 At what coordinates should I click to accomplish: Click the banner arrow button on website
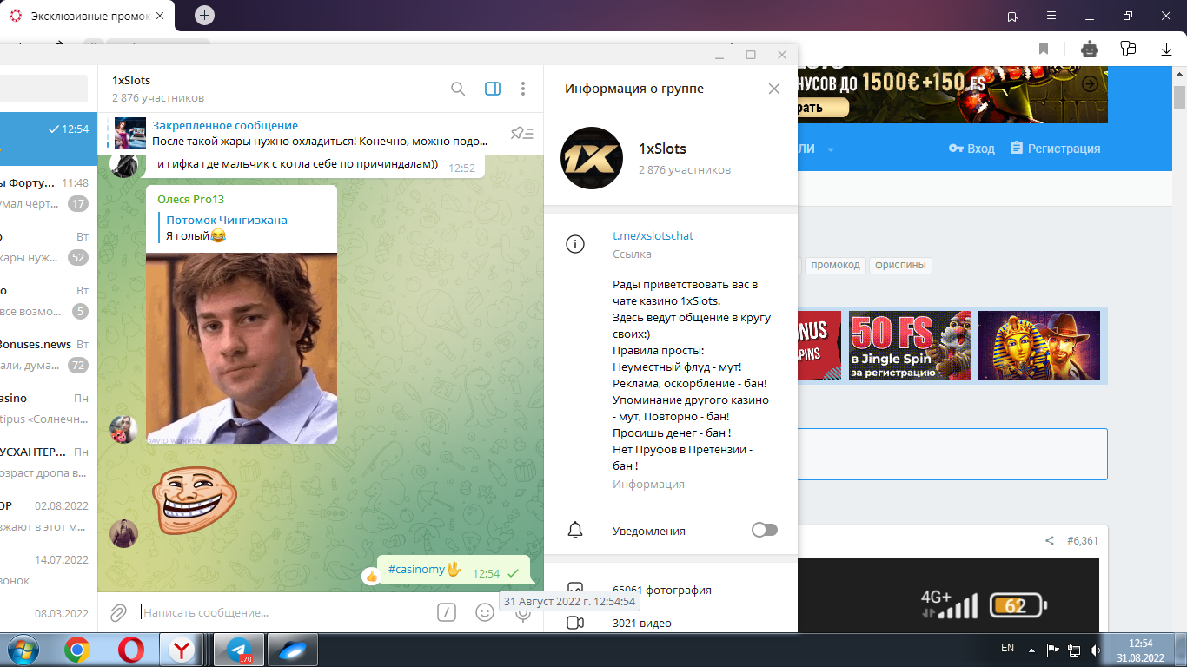click(1090, 83)
